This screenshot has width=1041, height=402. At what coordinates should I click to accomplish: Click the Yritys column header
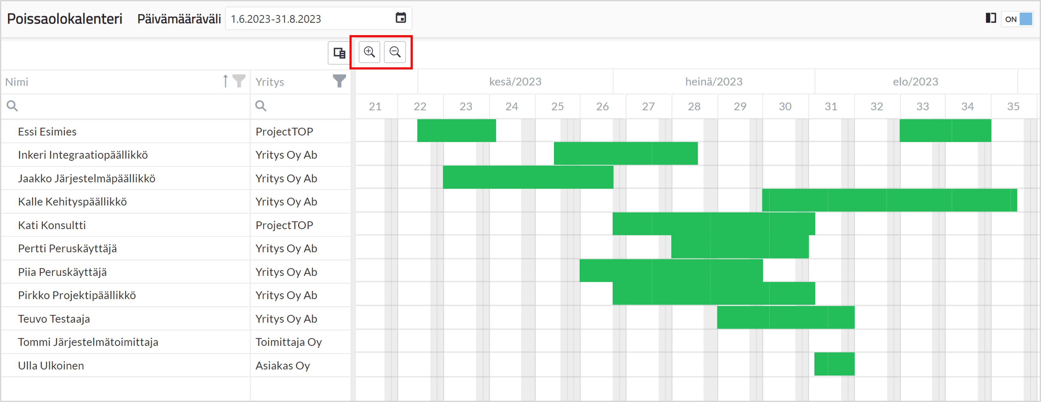pyautogui.click(x=300, y=82)
